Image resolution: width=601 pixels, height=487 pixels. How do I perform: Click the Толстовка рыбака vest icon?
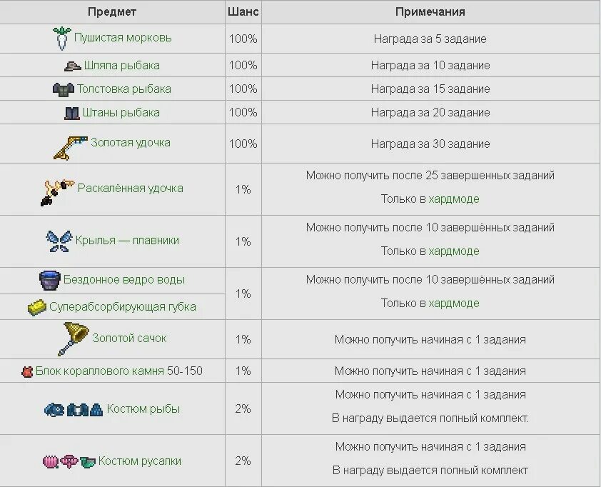[64, 89]
